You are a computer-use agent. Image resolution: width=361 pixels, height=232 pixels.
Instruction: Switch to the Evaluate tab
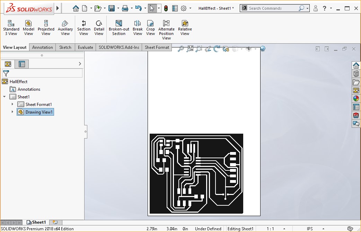tap(86, 47)
